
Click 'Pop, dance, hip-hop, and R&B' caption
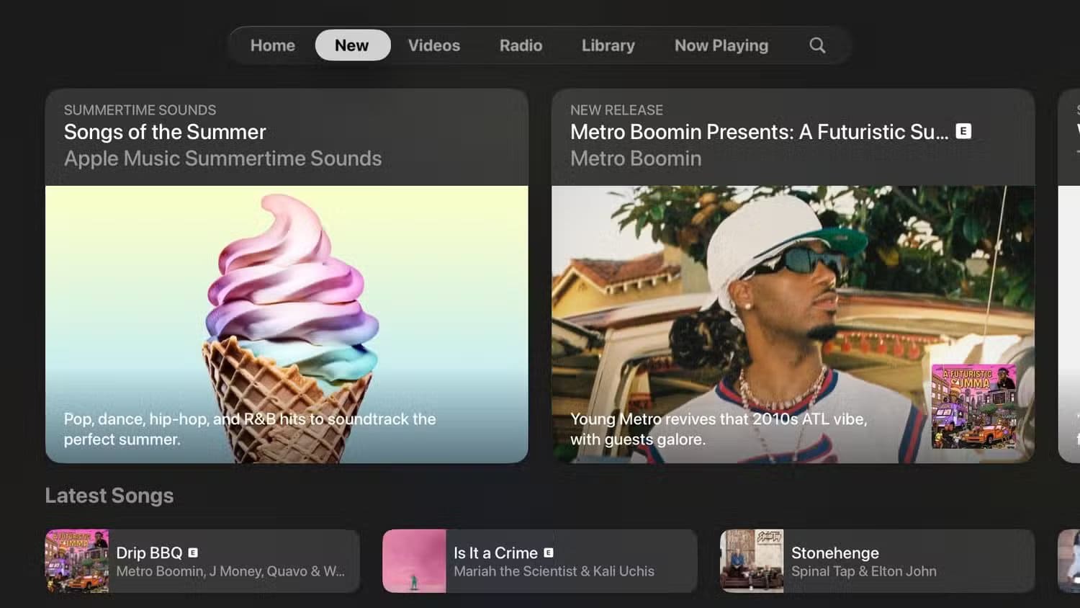[250, 429]
